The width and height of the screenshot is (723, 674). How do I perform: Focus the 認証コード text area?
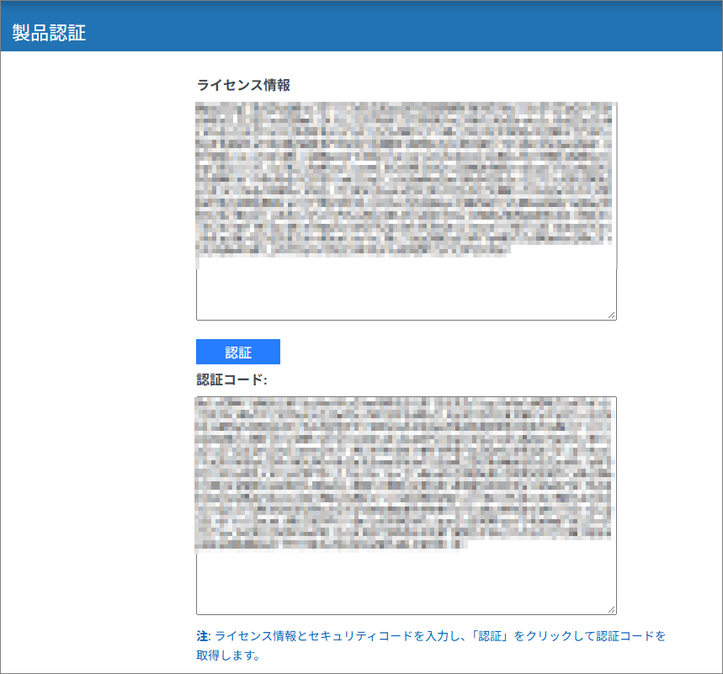(x=407, y=505)
